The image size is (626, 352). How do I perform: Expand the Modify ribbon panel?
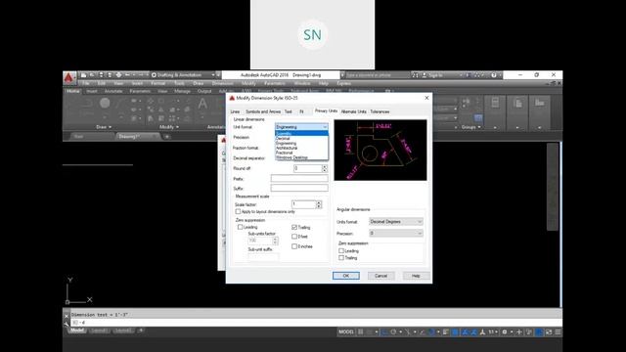(169, 127)
